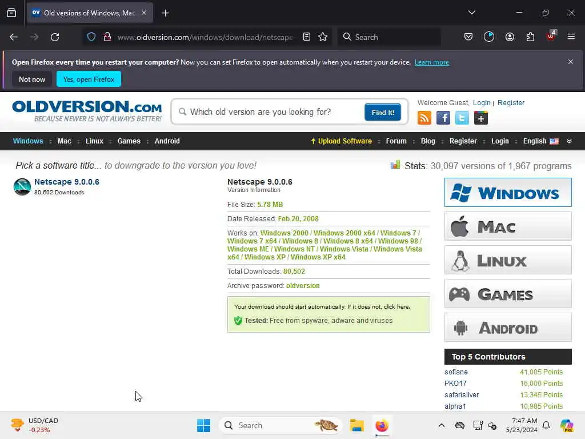
Task: Focus the browser address bar URL
Action: point(205,37)
